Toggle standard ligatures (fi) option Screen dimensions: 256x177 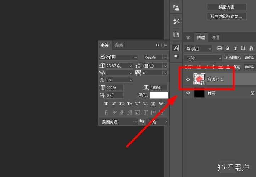point(106,113)
